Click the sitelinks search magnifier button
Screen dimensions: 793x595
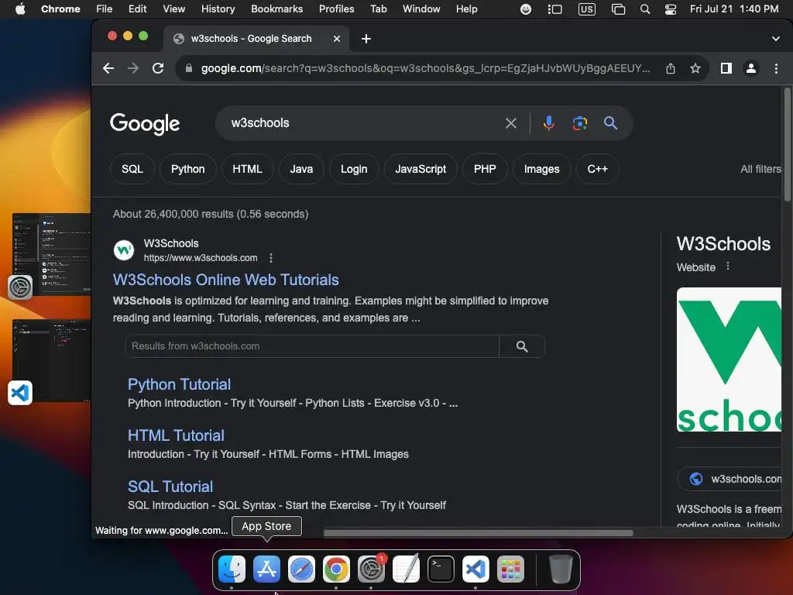522,346
